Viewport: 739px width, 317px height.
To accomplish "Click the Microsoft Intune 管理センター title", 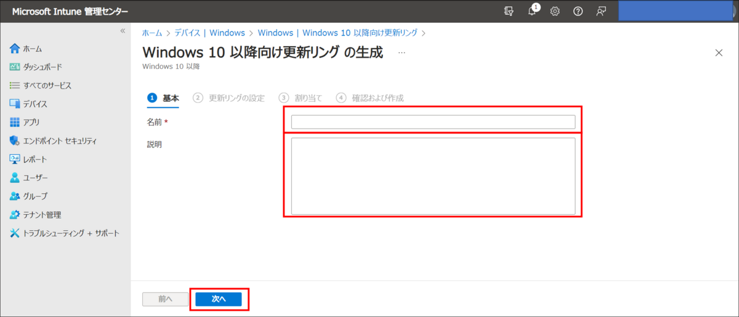I will click(71, 11).
